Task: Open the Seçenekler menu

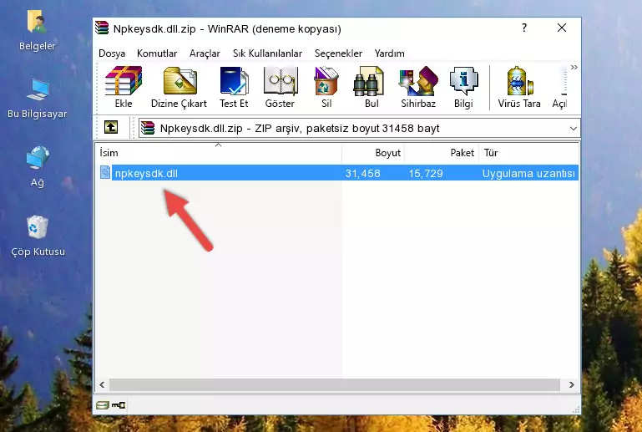Action: pos(338,53)
